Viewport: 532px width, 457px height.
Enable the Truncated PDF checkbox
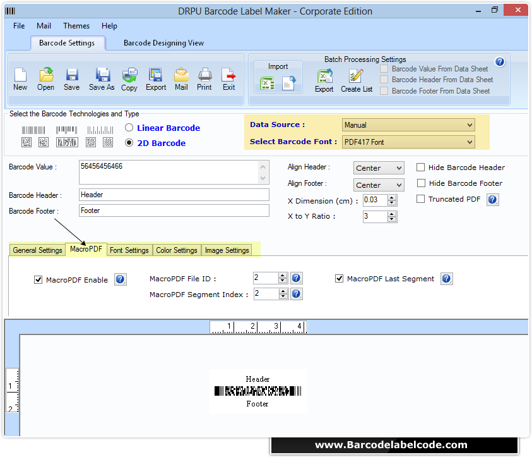(420, 198)
